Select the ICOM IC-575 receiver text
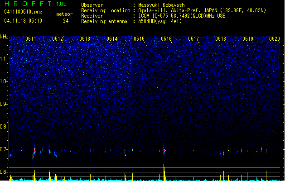The width and height of the screenshot is (285, 181). [182, 16]
